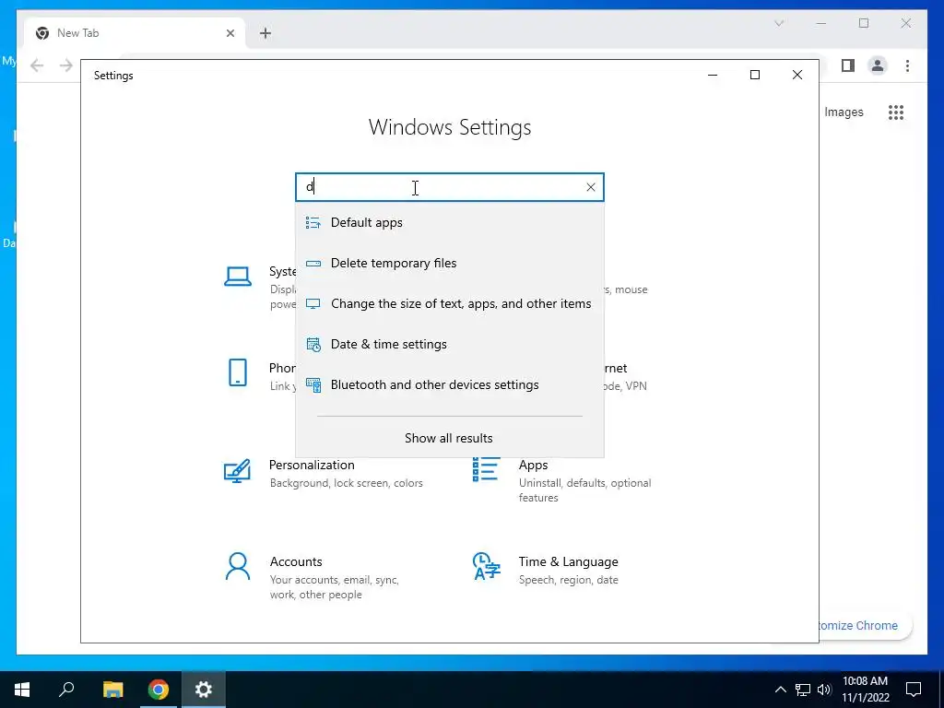Open System settings laptop icon

click(x=238, y=277)
